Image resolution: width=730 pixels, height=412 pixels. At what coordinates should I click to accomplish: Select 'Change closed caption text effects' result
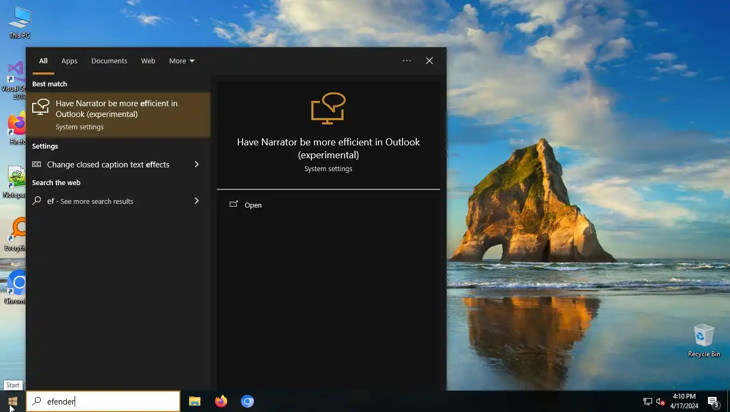tap(108, 164)
